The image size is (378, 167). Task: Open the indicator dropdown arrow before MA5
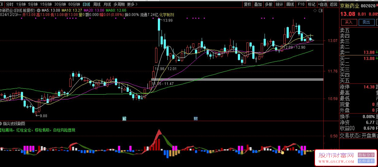pyautogui.click(x=38, y=10)
